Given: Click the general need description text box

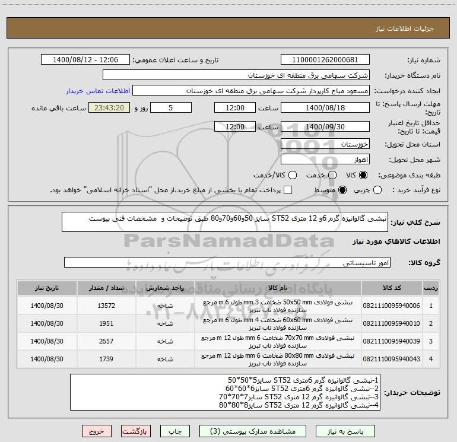Looking at the screenshot, I should 225,222.
